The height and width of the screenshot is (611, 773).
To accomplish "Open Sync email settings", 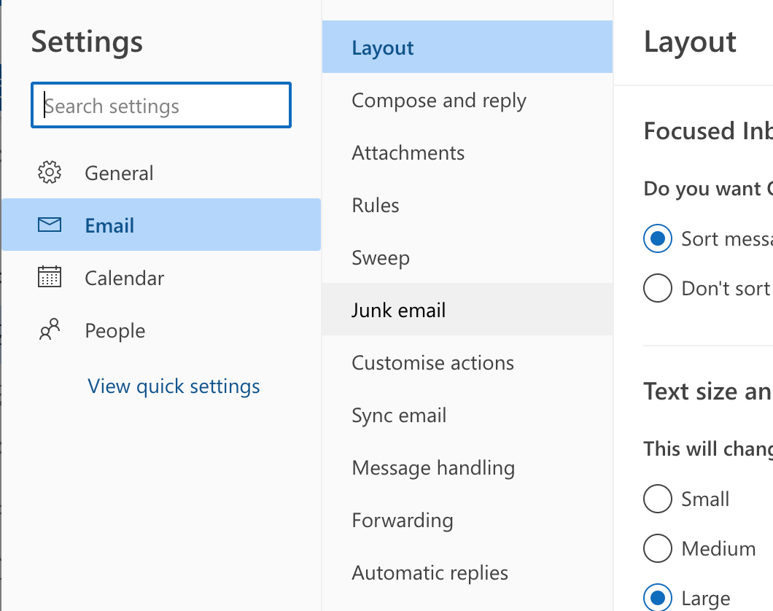I will point(399,415).
